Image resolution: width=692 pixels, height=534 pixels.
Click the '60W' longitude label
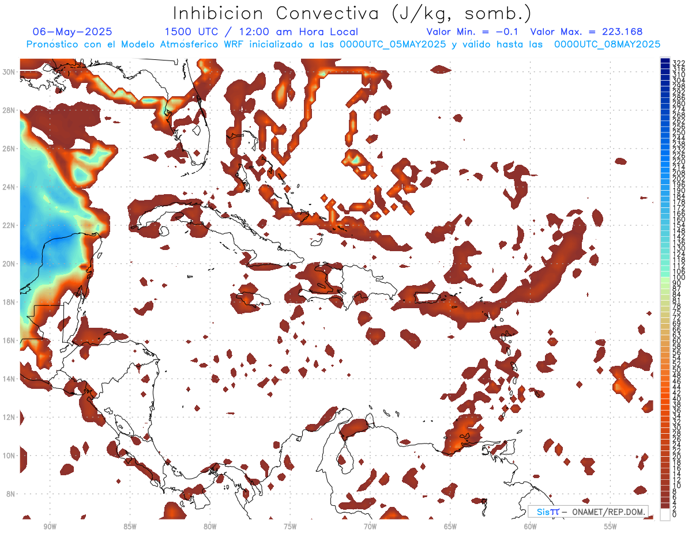point(531,527)
